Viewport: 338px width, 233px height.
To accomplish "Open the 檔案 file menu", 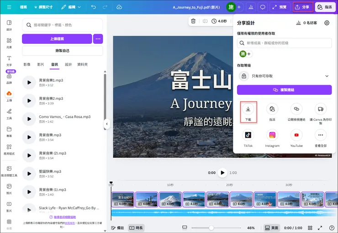I will pyautogui.click(x=23, y=7).
